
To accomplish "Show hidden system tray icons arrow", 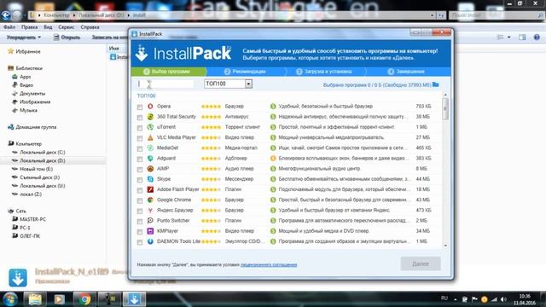I will (x=455, y=299).
